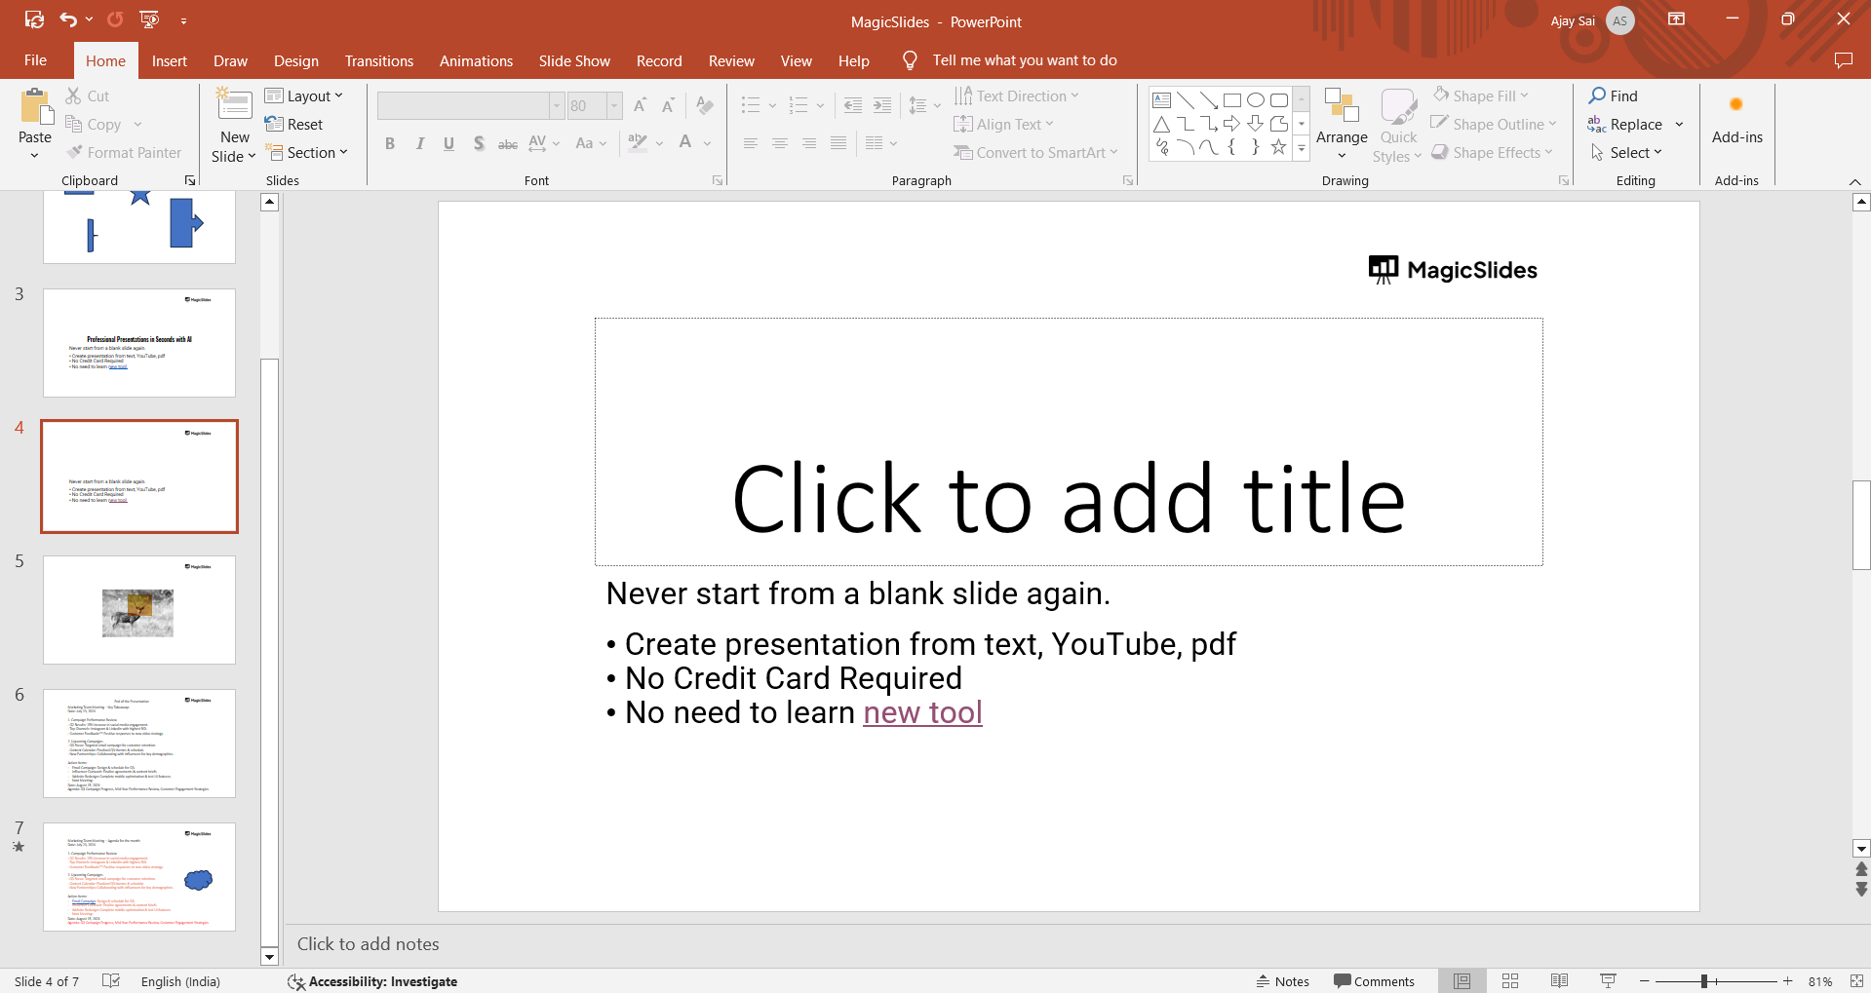
Task: Click the New Slide icon
Action: (x=234, y=105)
